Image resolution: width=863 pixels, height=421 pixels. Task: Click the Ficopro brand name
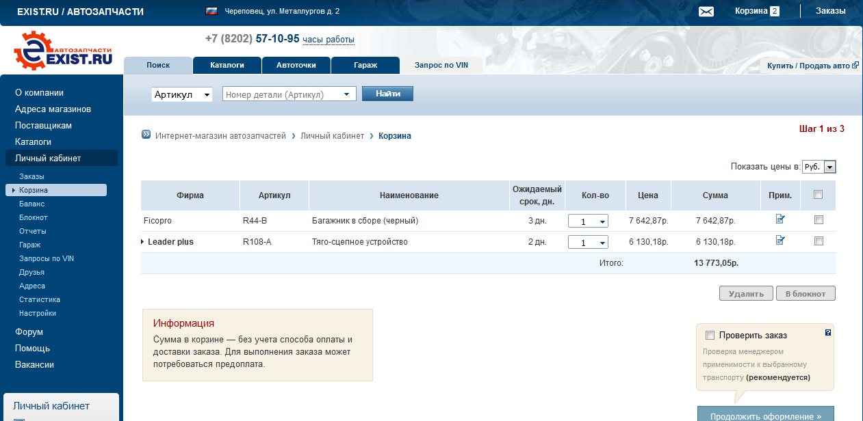(158, 221)
